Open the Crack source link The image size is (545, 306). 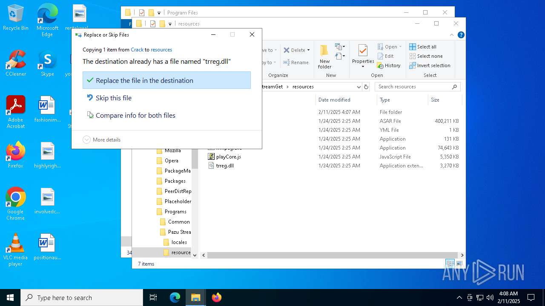tap(137, 50)
